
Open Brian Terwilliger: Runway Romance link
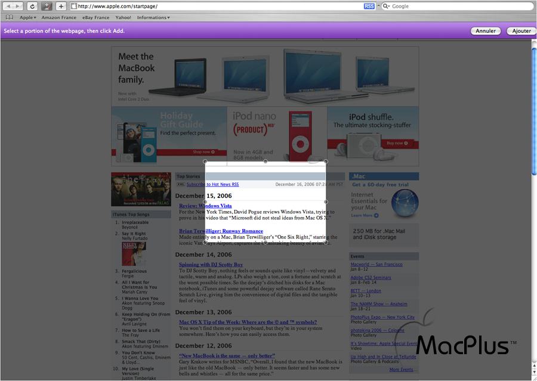click(x=221, y=231)
